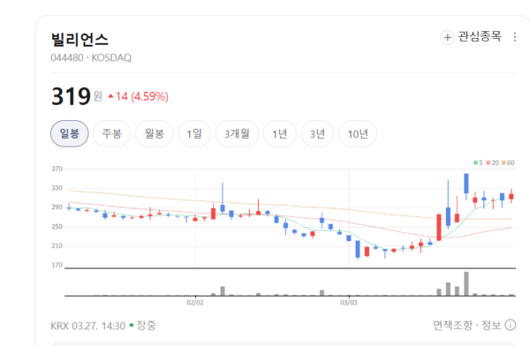The width and height of the screenshot is (530, 346).
Task: Click the orange 60-day moving average legend
Action: pyautogui.click(x=508, y=163)
